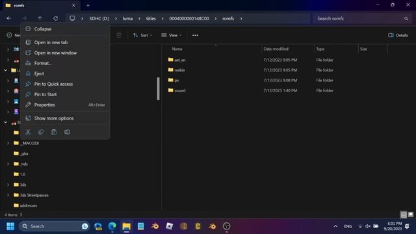This screenshot has height=234, width=416.
Task: Click chevron after titles breadcrumb
Action: click(162, 19)
